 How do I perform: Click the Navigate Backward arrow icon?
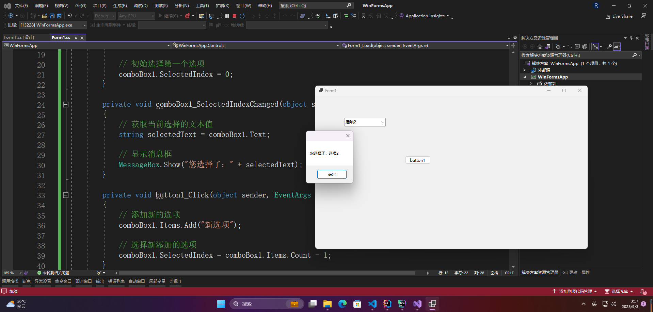(11, 16)
